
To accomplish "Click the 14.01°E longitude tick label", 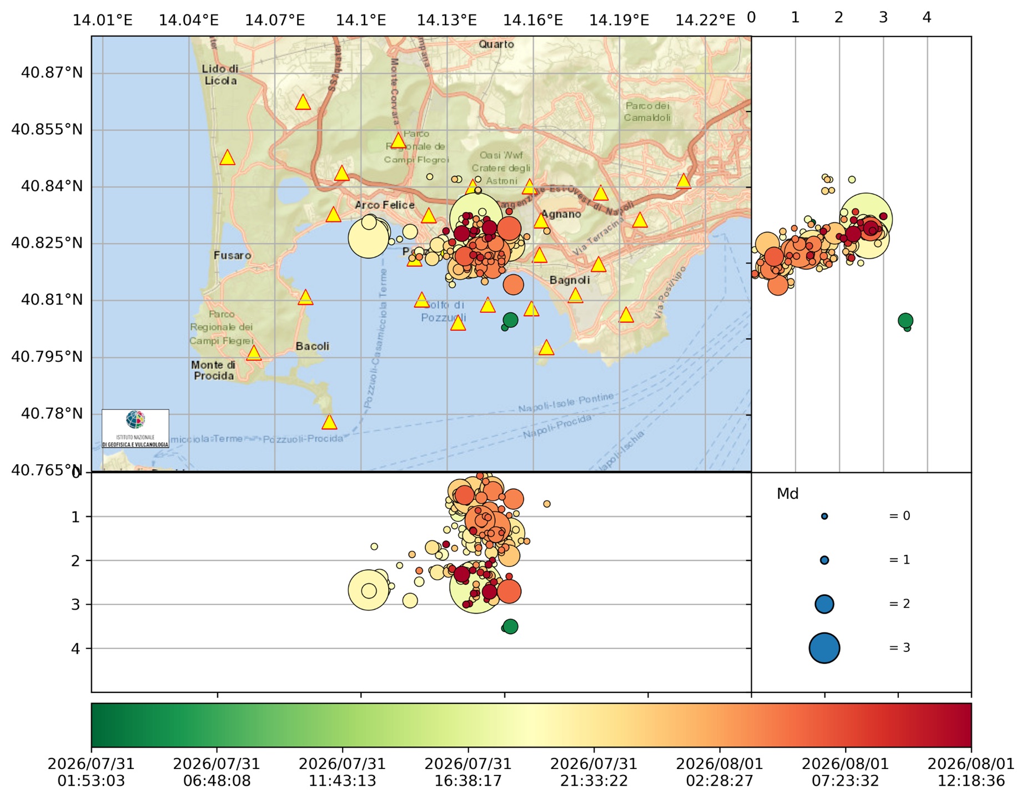I will click(x=103, y=21).
